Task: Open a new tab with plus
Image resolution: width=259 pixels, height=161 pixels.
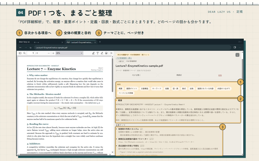Action: click(100, 42)
